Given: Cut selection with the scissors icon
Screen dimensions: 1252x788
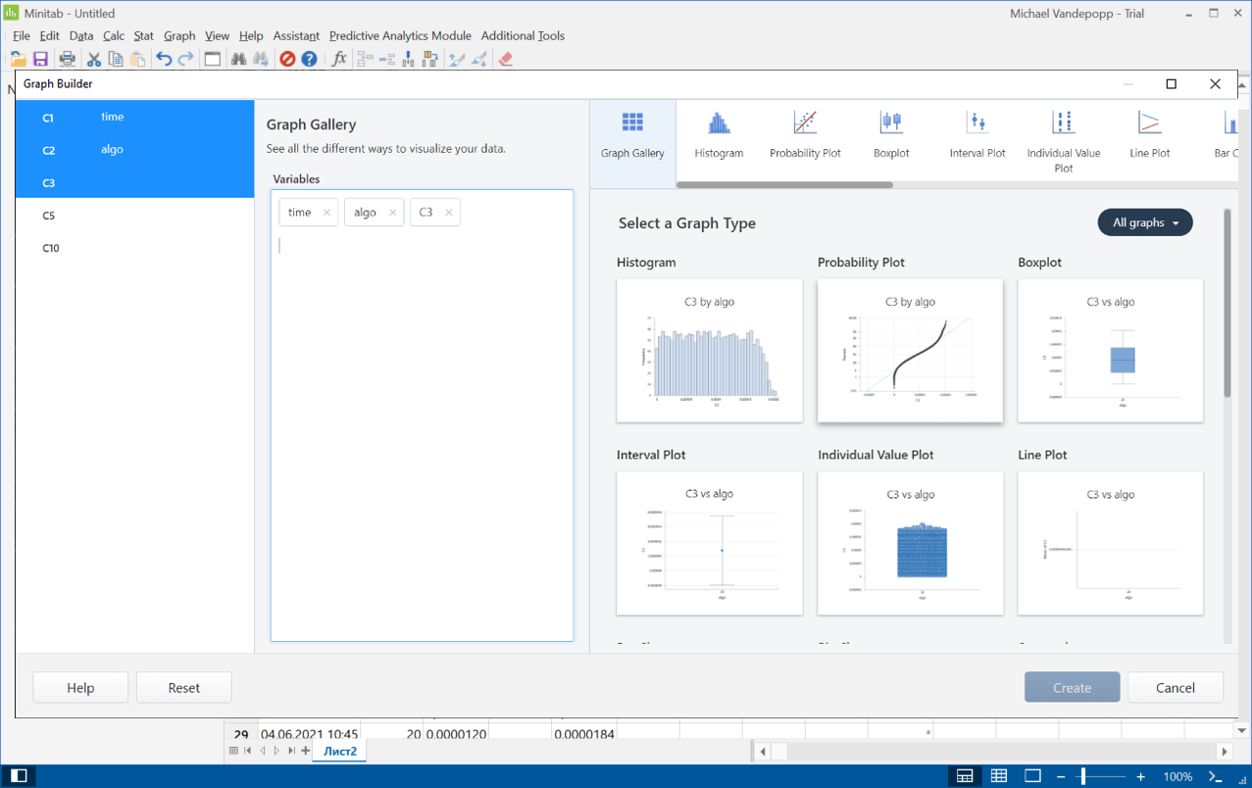Looking at the screenshot, I should pyautogui.click(x=93, y=60).
